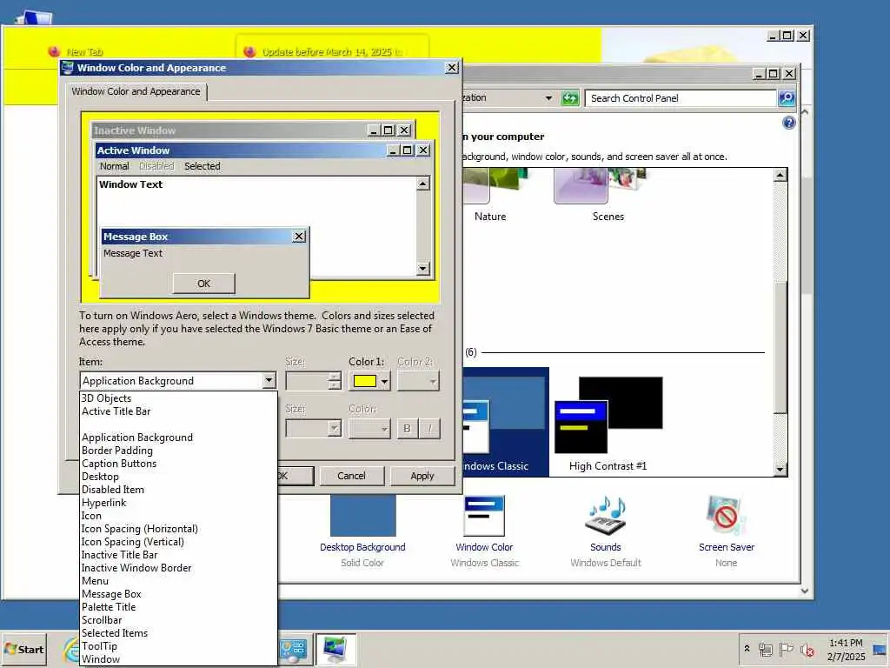Show hidden tray icons arrow

(x=747, y=648)
